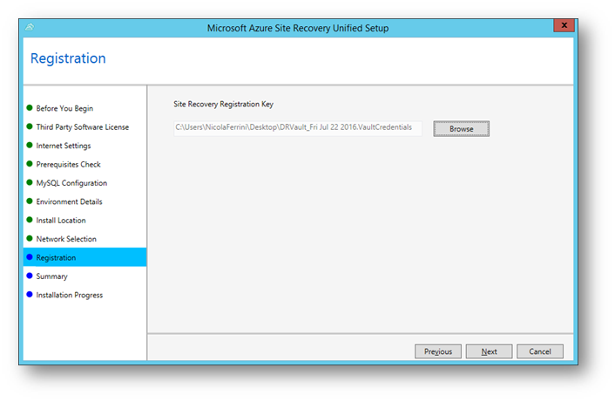Click the green bullet beside Install Location
This screenshot has width=615, height=402.
pos(30,221)
